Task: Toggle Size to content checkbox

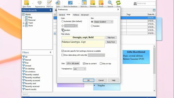Action: pyautogui.click(x=84, y=63)
